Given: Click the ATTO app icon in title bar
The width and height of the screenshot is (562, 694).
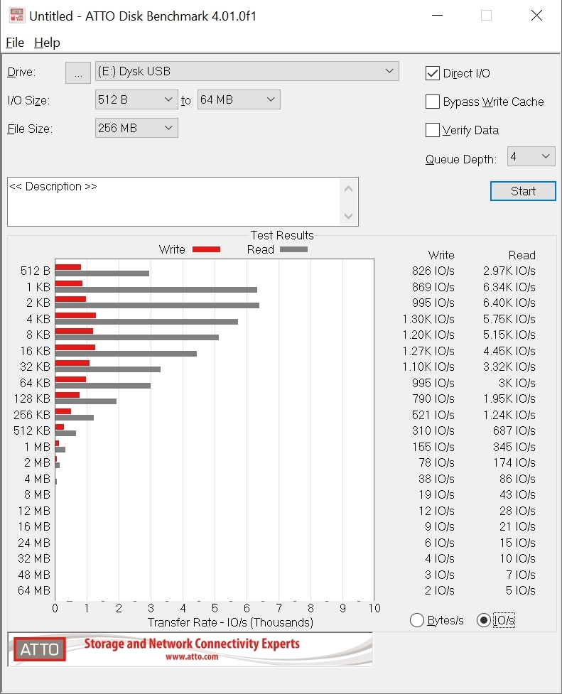Looking at the screenshot, I should (16, 16).
